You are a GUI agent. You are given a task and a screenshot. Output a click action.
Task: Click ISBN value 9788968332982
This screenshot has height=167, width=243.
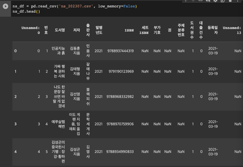(120, 97)
